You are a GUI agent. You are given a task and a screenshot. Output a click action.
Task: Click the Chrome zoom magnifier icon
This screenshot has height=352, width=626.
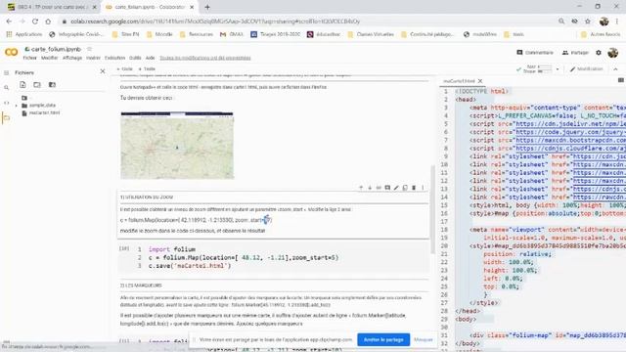click(x=561, y=22)
